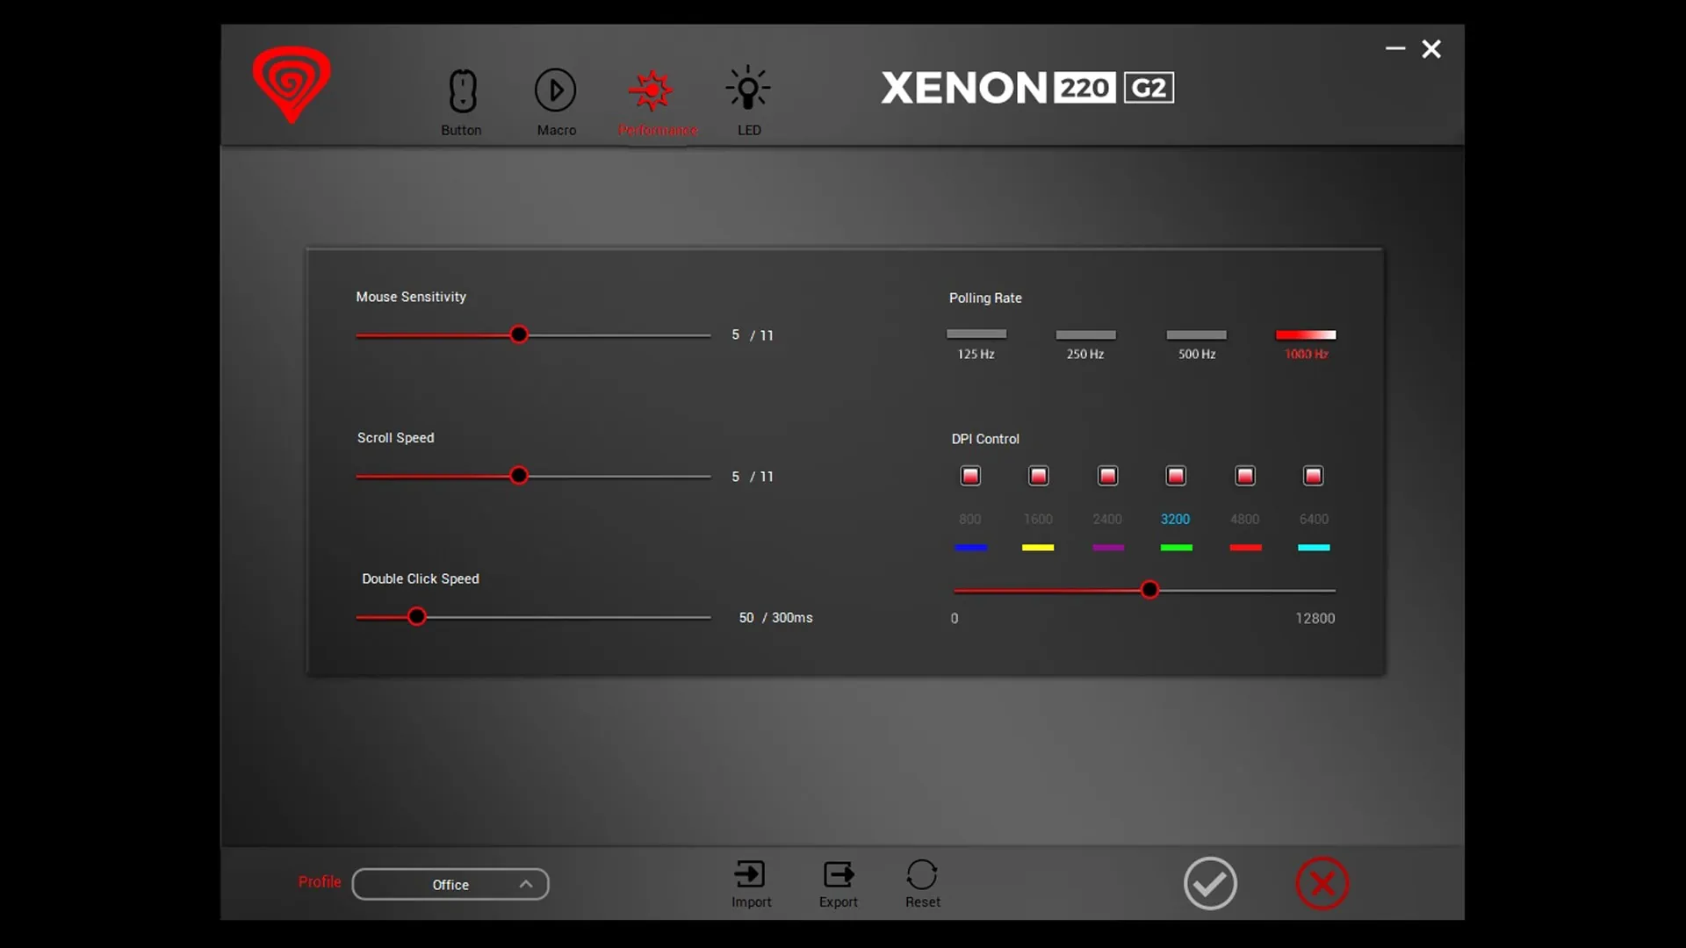
Task: Click the Scroll Speed slider handle
Action: [x=519, y=476]
